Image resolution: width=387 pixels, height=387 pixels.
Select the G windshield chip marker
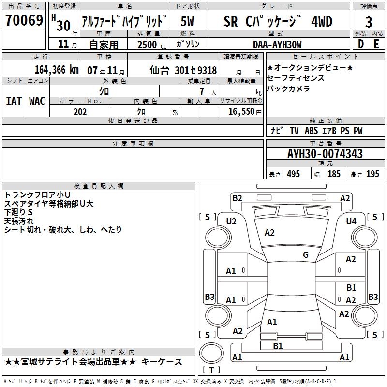[x=305, y=255]
